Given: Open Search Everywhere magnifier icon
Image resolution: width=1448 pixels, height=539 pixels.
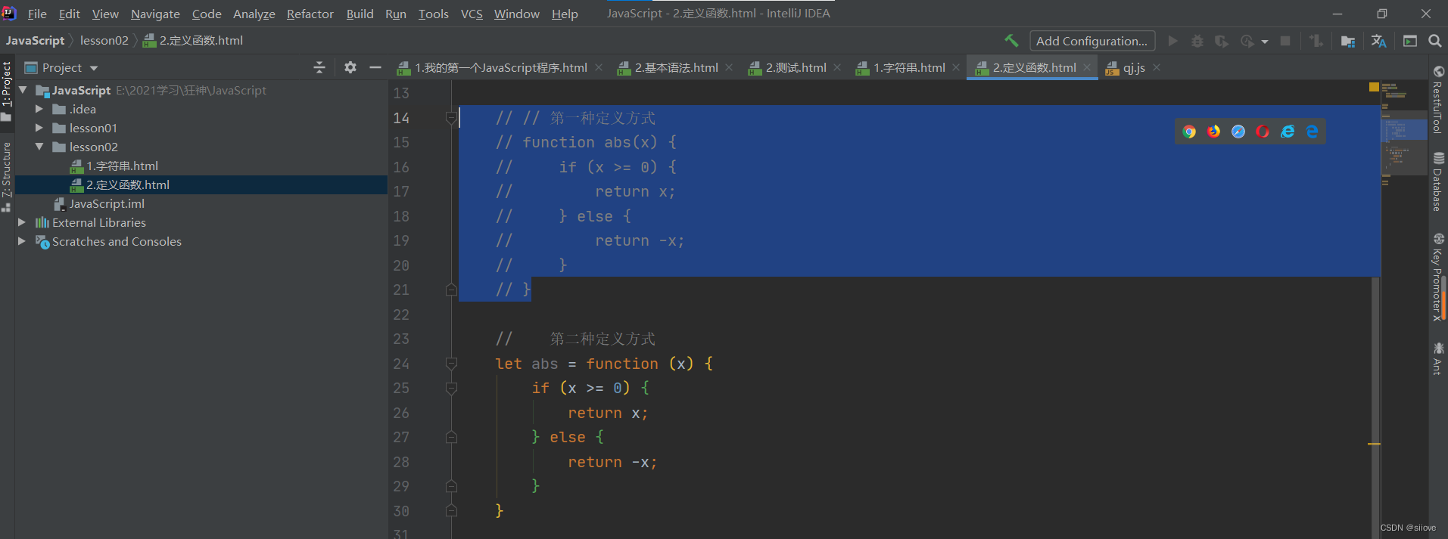Looking at the screenshot, I should click(x=1434, y=41).
